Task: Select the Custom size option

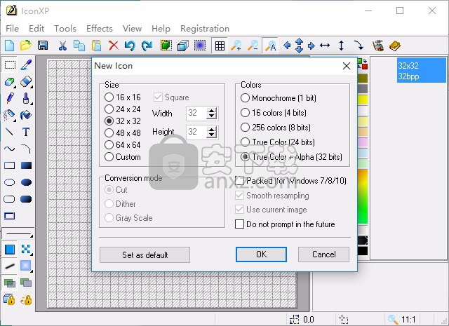Action: click(123, 157)
